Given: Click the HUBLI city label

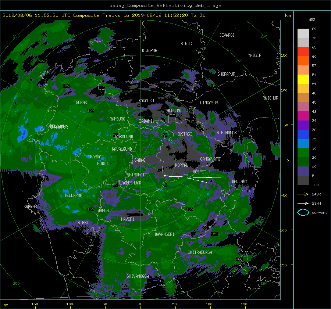Looking at the screenshot, I should pyautogui.click(x=103, y=164).
